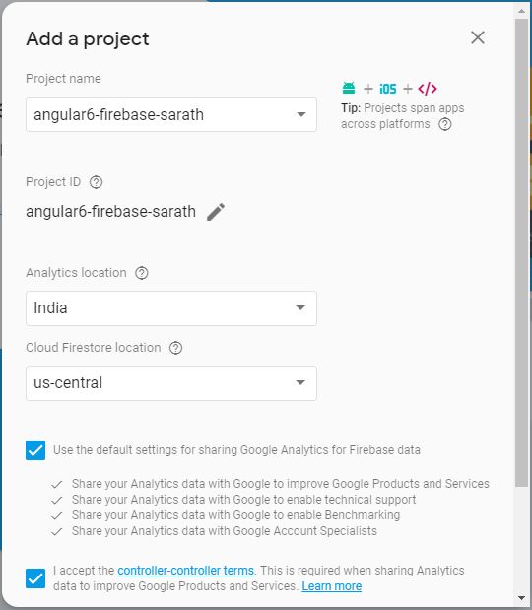Open the help icon next to Project ID
The width and height of the screenshot is (532, 610).
point(97,182)
